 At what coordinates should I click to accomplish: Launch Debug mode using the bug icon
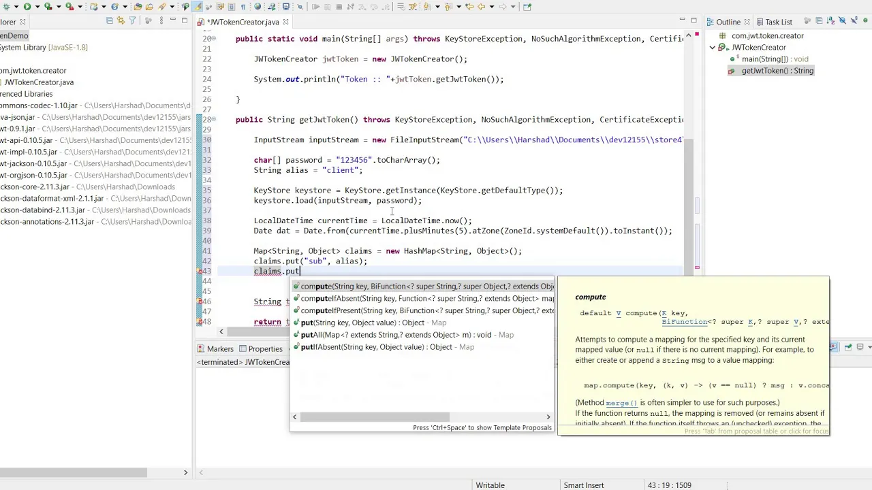6,7
